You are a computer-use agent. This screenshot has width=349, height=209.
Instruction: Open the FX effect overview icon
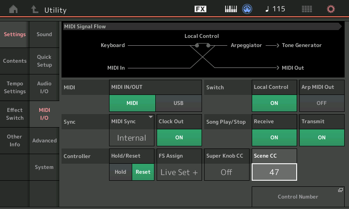coord(200,9)
